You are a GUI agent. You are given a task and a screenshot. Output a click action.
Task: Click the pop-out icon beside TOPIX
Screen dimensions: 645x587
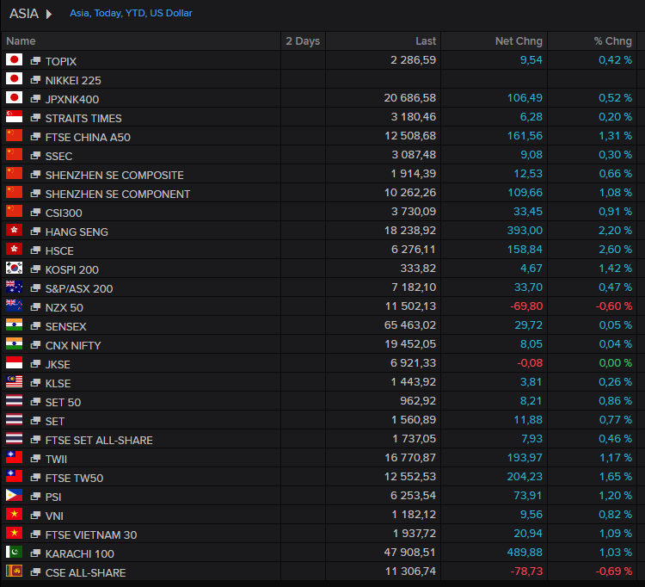tap(35, 61)
